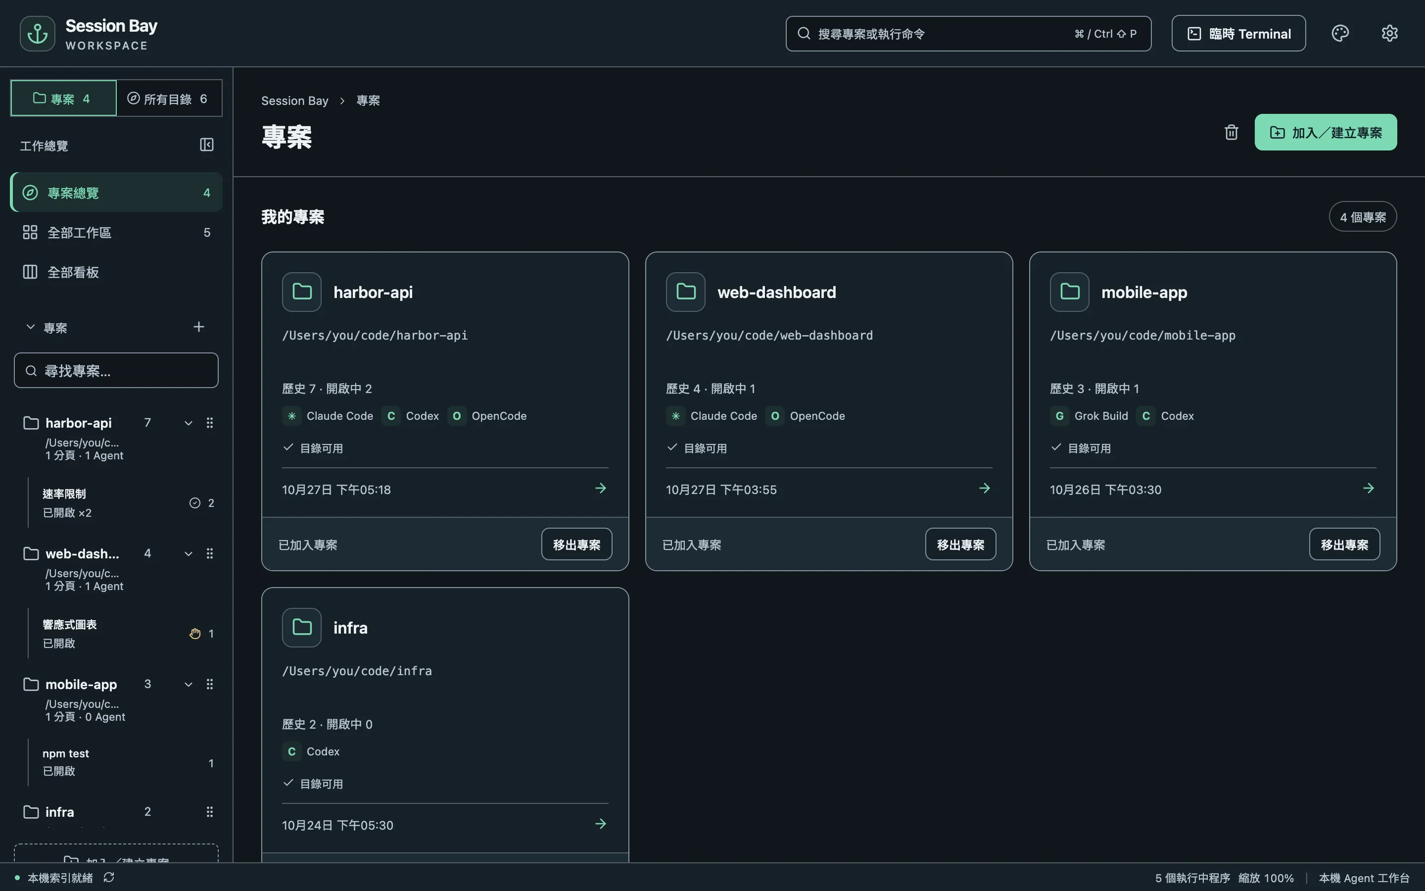Collapse mobile-app project chevron in sidebar
The image size is (1425, 891).
(x=189, y=685)
